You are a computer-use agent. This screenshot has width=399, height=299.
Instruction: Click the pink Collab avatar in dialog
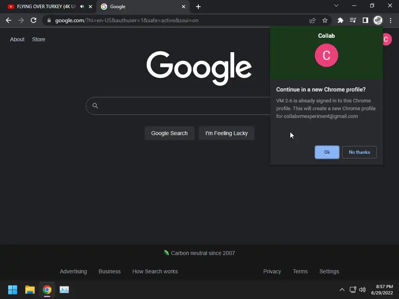(327, 55)
